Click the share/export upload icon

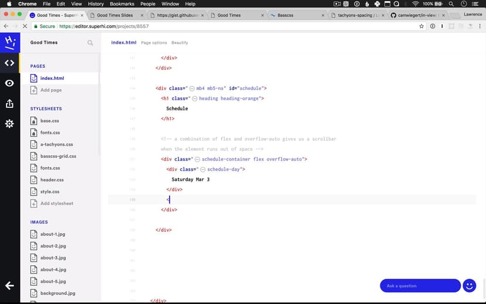[x=9, y=104]
